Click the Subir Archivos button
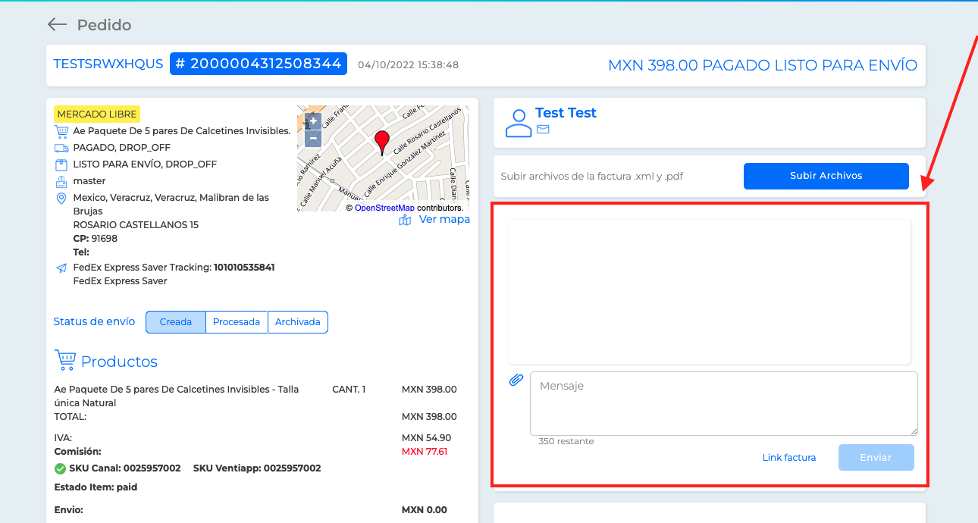This screenshot has height=523, width=978. (826, 176)
